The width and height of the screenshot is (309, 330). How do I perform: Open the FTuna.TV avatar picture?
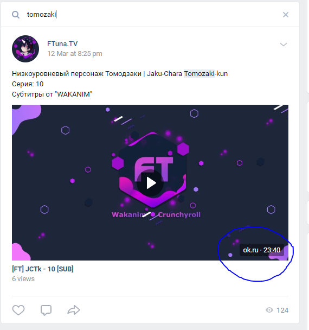click(25, 49)
